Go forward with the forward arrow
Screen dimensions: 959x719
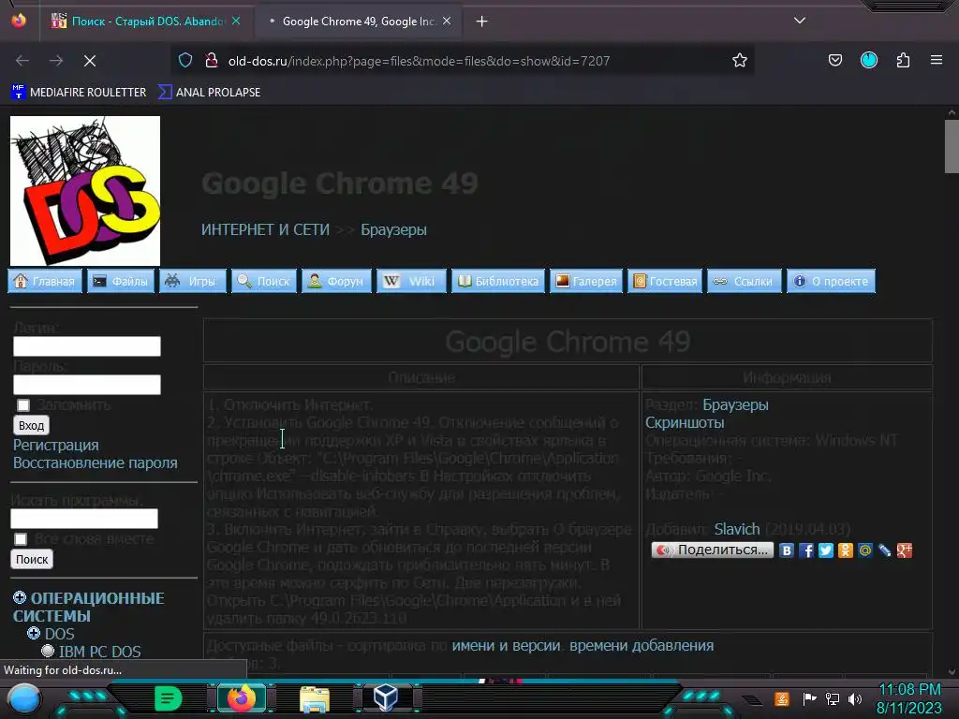[x=56, y=61]
